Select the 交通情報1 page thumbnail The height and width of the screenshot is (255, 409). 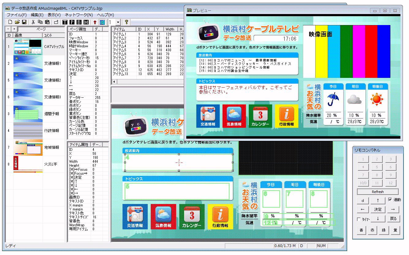click(28, 64)
